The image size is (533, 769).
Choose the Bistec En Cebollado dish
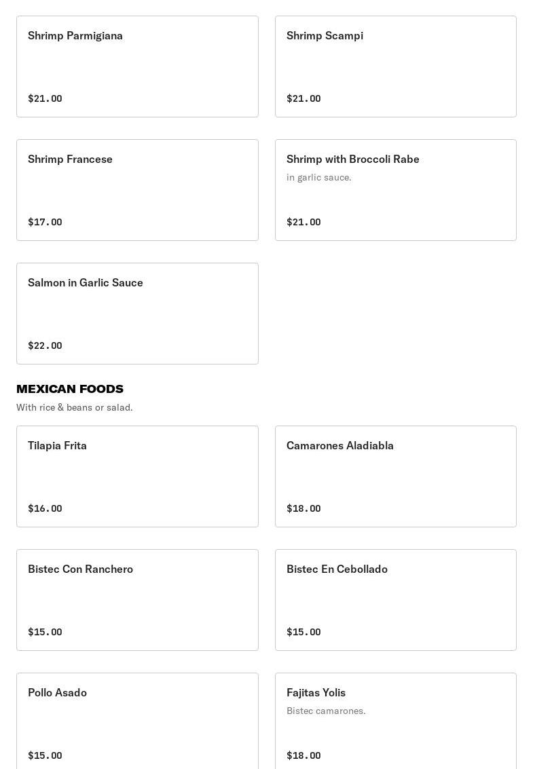pyautogui.click(x=395, y=600)
